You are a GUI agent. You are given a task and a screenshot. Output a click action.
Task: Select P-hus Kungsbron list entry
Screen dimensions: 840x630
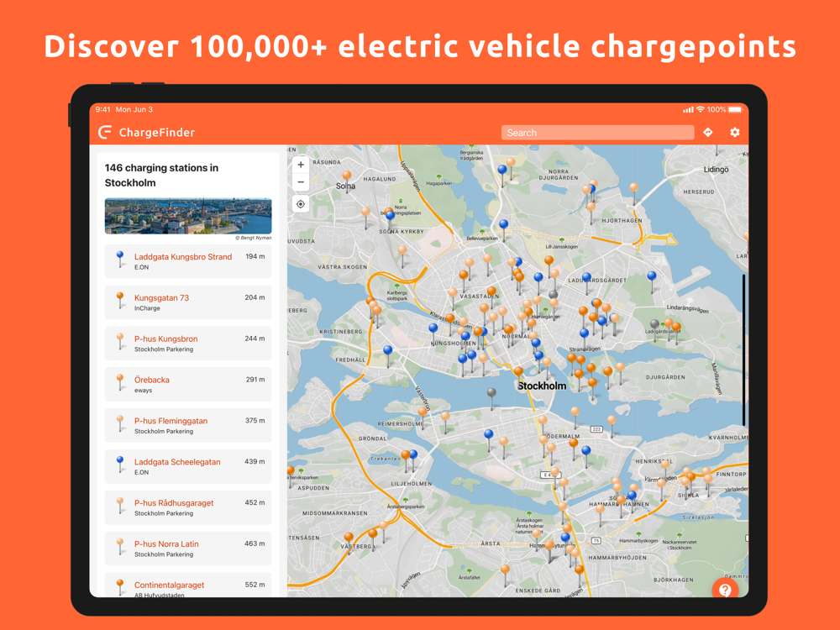[x=188, y=344]
